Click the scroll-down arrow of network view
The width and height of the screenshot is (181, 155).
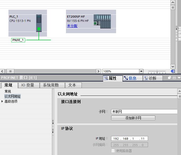click(x=173, y=66)
